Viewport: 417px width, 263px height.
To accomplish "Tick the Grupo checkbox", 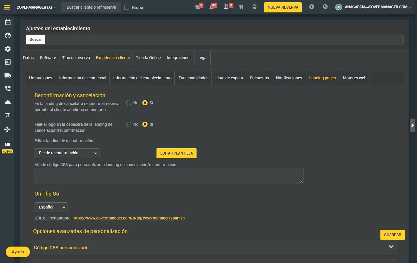I will point(127,7).
